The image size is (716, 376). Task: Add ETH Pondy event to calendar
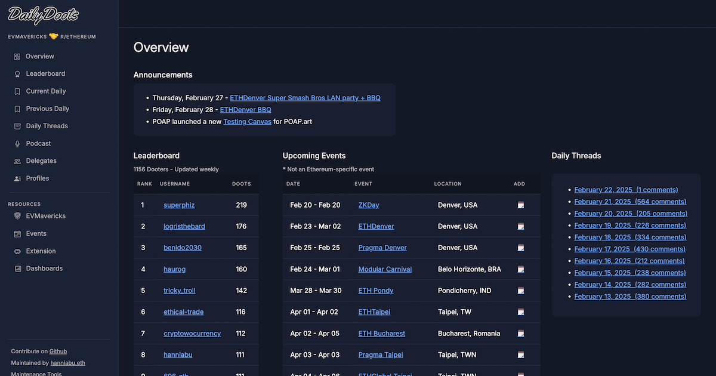pos(521,291)
